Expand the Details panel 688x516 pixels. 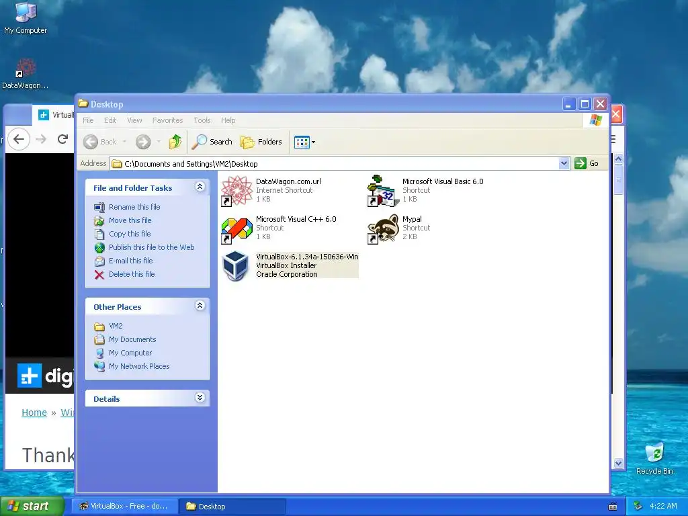click(200, 398)
